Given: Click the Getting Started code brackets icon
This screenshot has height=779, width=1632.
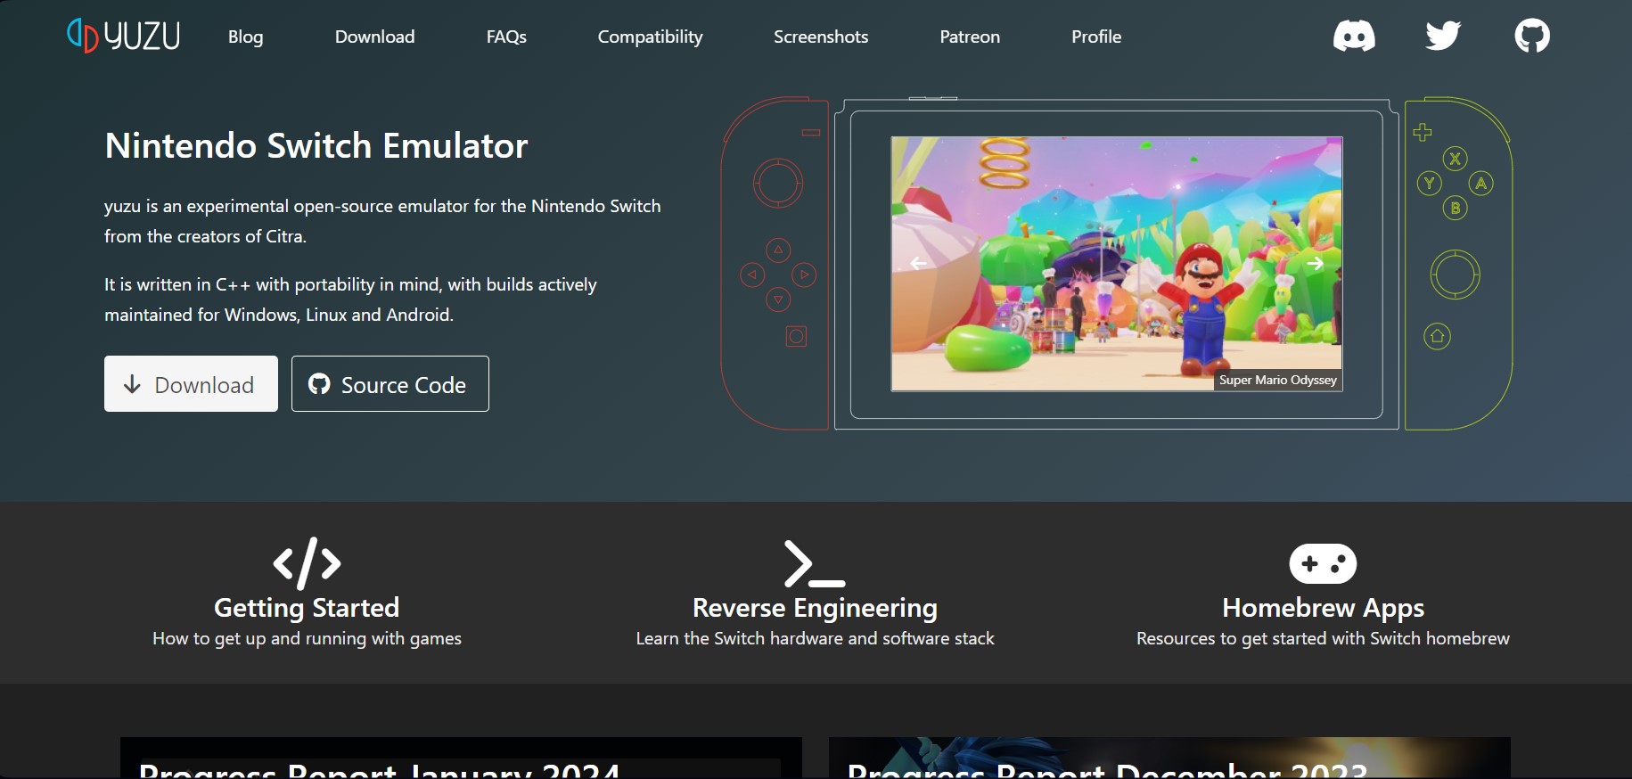Looking at the screenshot, I should pos(307,563).
